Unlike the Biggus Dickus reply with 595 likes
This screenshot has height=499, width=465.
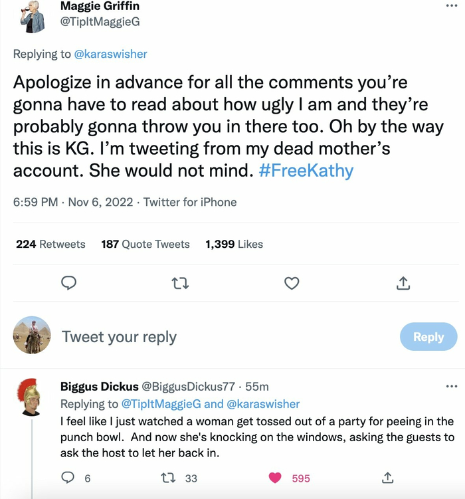coord(275,478)
